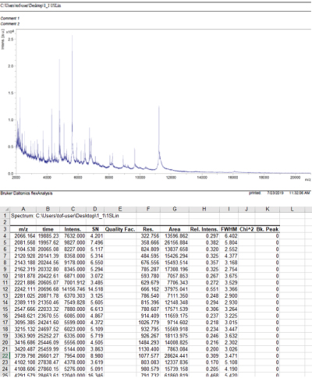Select column F header

(x=148, y=210)
